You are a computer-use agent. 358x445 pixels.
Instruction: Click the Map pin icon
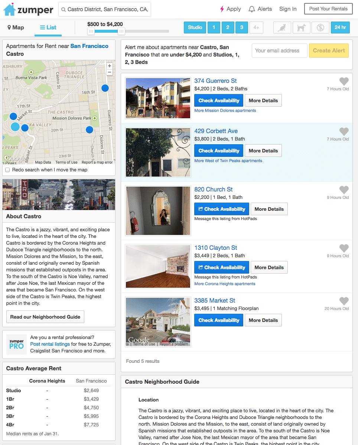[9, 28]
